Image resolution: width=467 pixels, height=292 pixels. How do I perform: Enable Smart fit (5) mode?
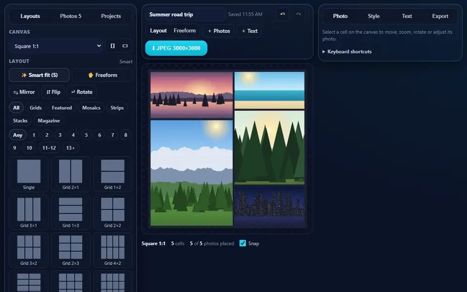click(x=39, y=75)
